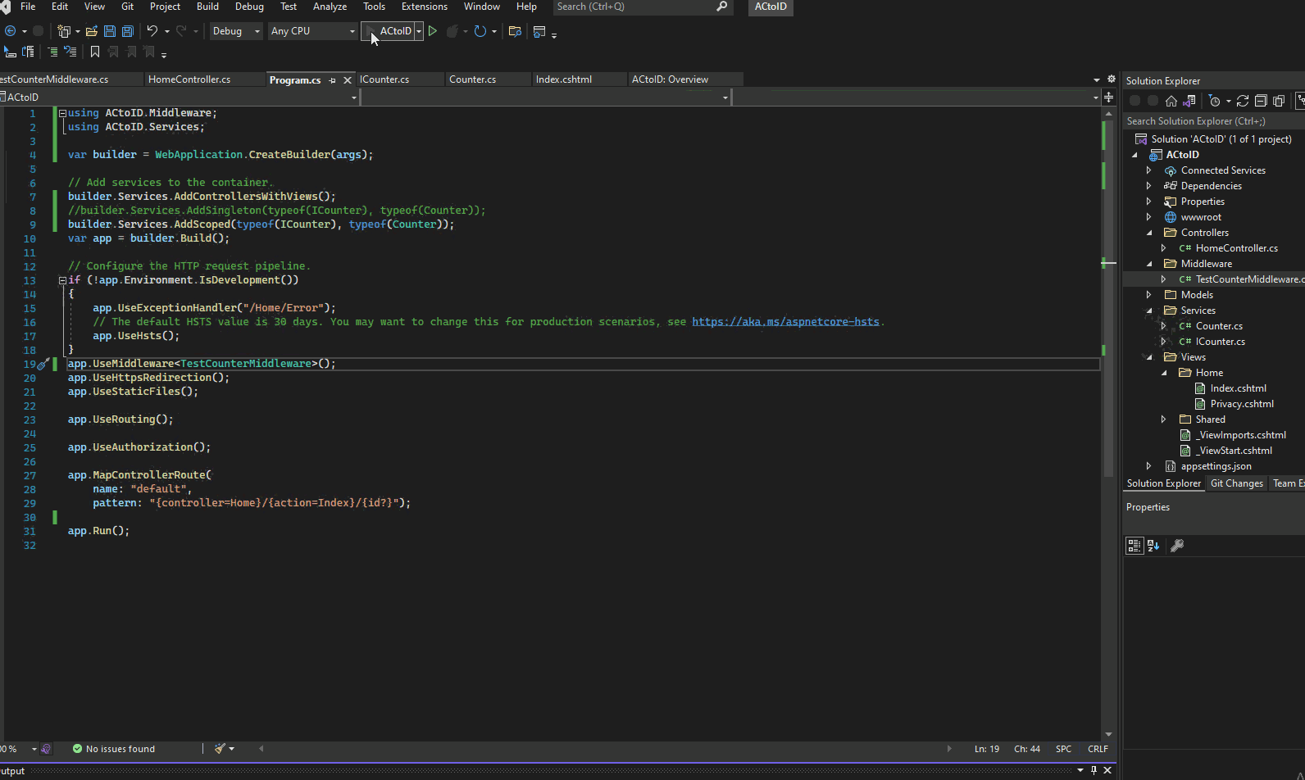The image size is (1305, 780).
Task: Expand the Models folder in Solution Explorer
Action: 1148,295
